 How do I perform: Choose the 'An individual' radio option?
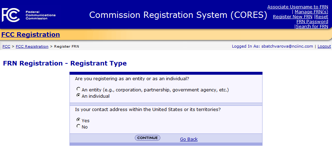pos(78,95)
